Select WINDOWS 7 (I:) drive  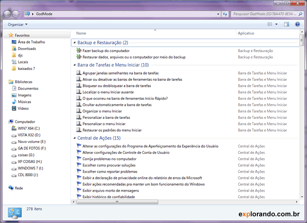pyautogui.click(x=30, y=168)
